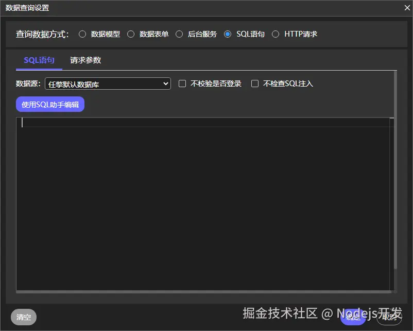Screen dimensions: 413x331
Task: Click the dialog title 数据查询设置
Action: (27, 8)
